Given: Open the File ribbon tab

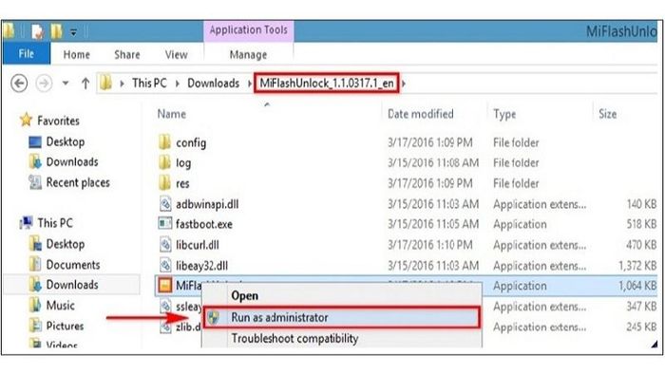Looking at the screenshot, I should [27, 54].
